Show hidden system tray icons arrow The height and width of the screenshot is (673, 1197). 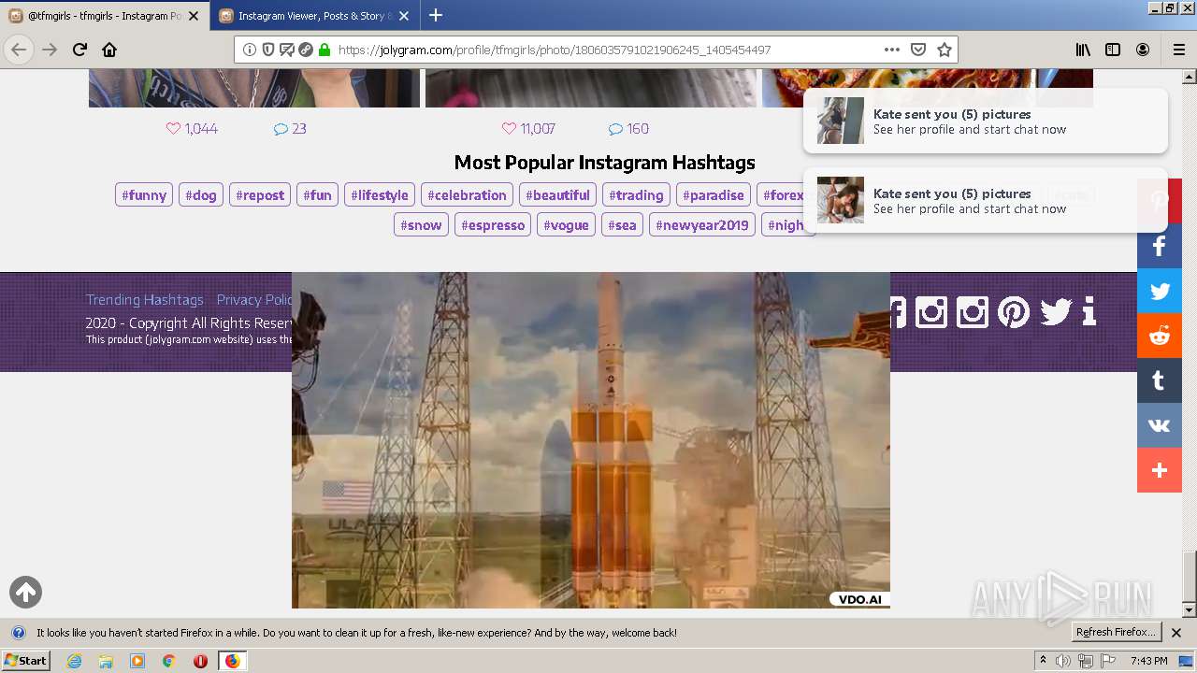1043,661
